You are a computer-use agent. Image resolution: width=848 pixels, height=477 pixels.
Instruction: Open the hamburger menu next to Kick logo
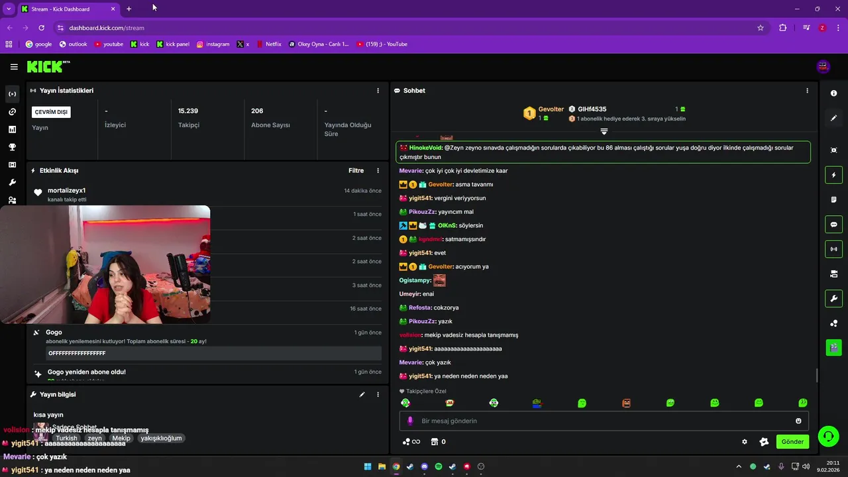pos(14,66)
